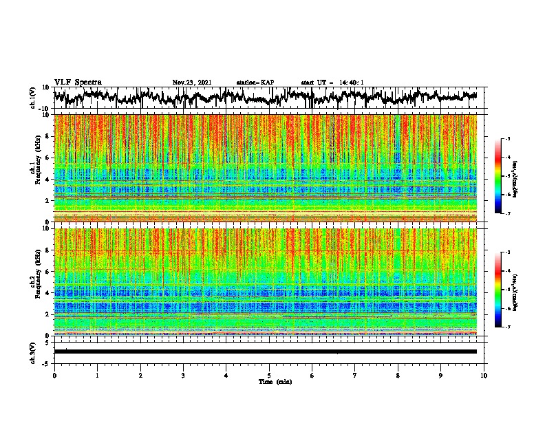The width and height of the screenshot is (545, 421).
Task: Click the "5" tick on ch.3(V) axis
Action: (x=47, y=343)
